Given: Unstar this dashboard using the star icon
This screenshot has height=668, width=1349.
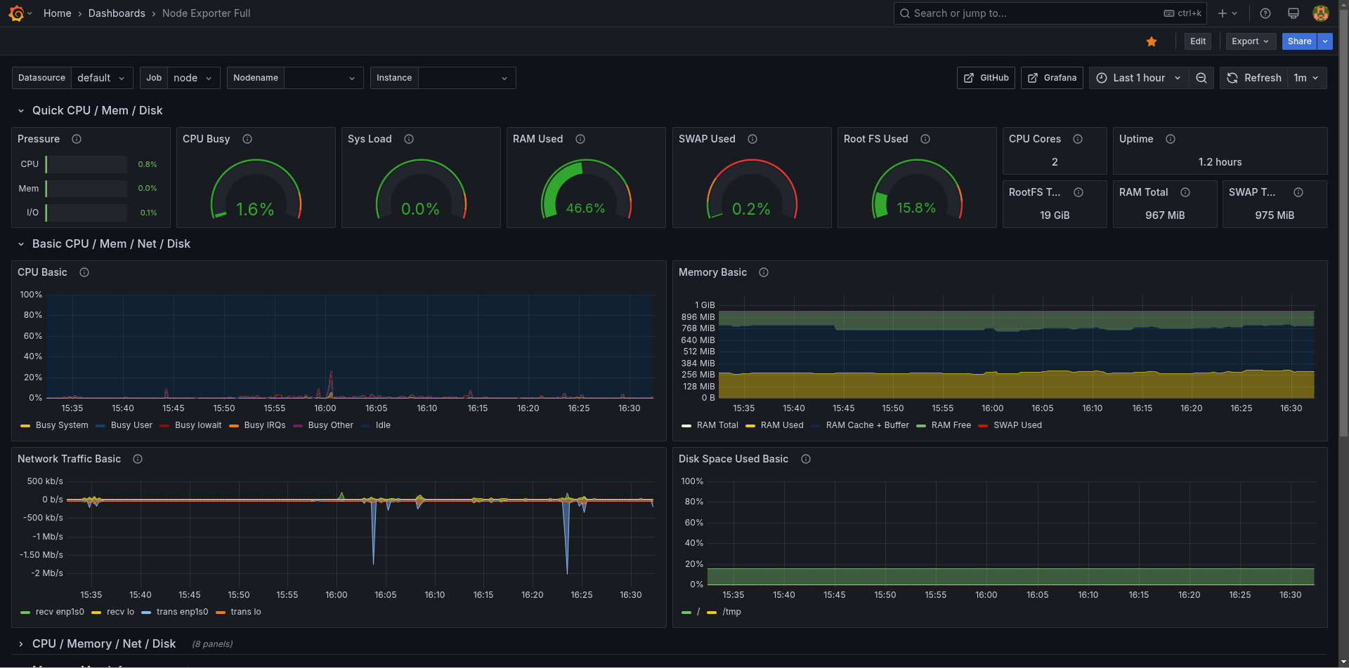Looking at the screenshot, I should (1152, 41).
